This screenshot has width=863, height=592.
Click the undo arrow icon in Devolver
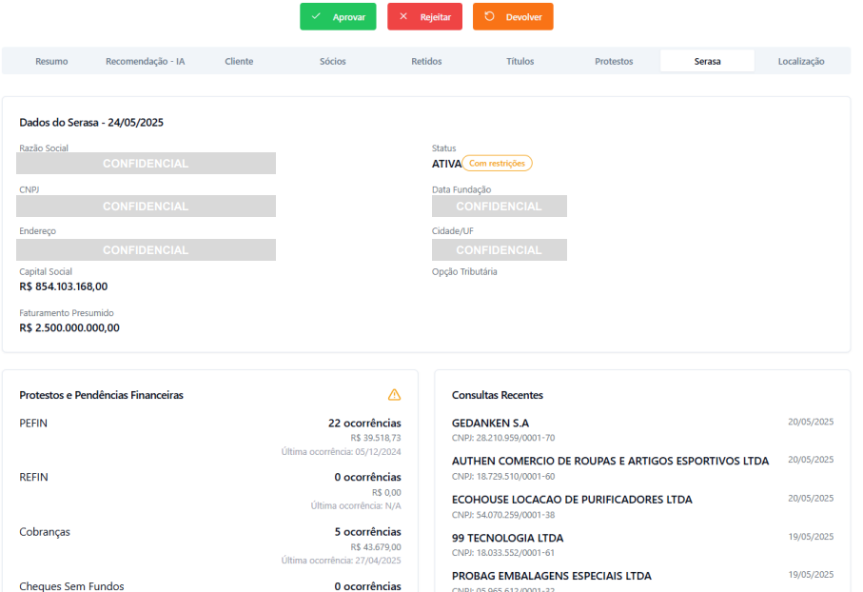click(x=489, y=17)
